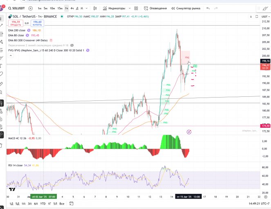
Task: Select the zoom-in magnifier tool in left toolbar
Action: (x=1, y=93)
